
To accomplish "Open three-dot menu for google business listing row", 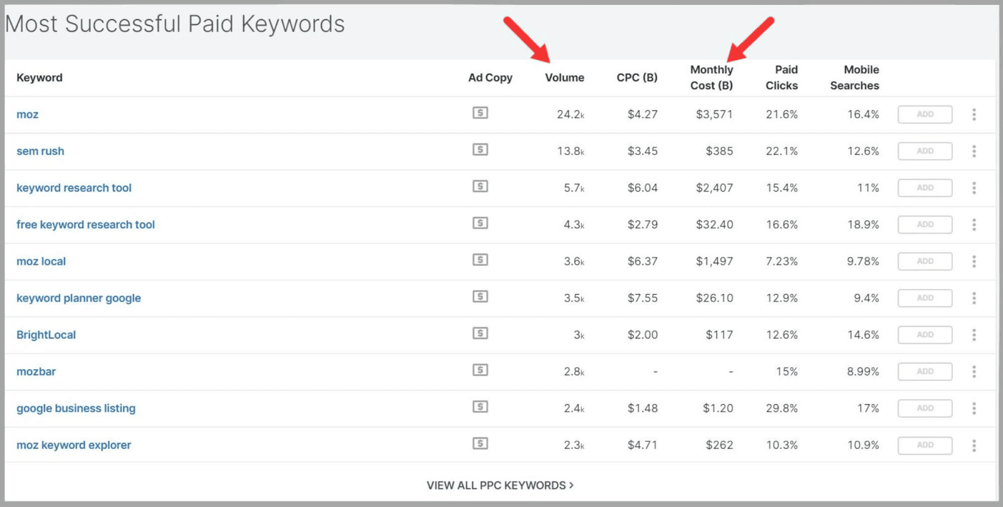I will pyautogui.click(x=974, y=408).
